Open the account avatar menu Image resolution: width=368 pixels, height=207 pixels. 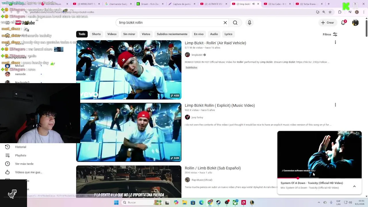[355, 23]
